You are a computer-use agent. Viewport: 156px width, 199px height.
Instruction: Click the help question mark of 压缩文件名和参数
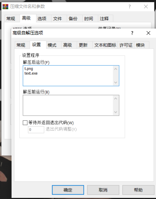[130, 7]
